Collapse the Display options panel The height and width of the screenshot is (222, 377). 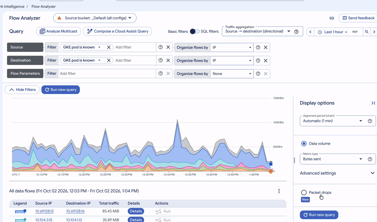373,103
